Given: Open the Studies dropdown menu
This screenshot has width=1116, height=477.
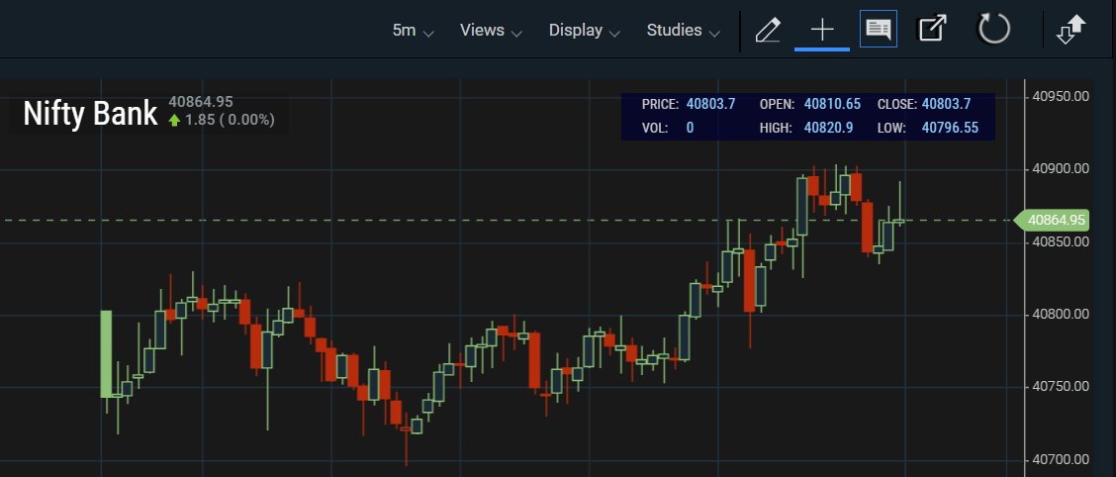Looking at the screenshot, I should [x=684, y=31].
